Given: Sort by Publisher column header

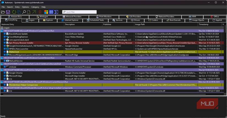Looking at the screenshot, I should [x=118, y=24].
